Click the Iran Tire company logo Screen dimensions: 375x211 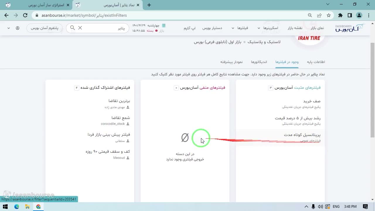(309, 38)
